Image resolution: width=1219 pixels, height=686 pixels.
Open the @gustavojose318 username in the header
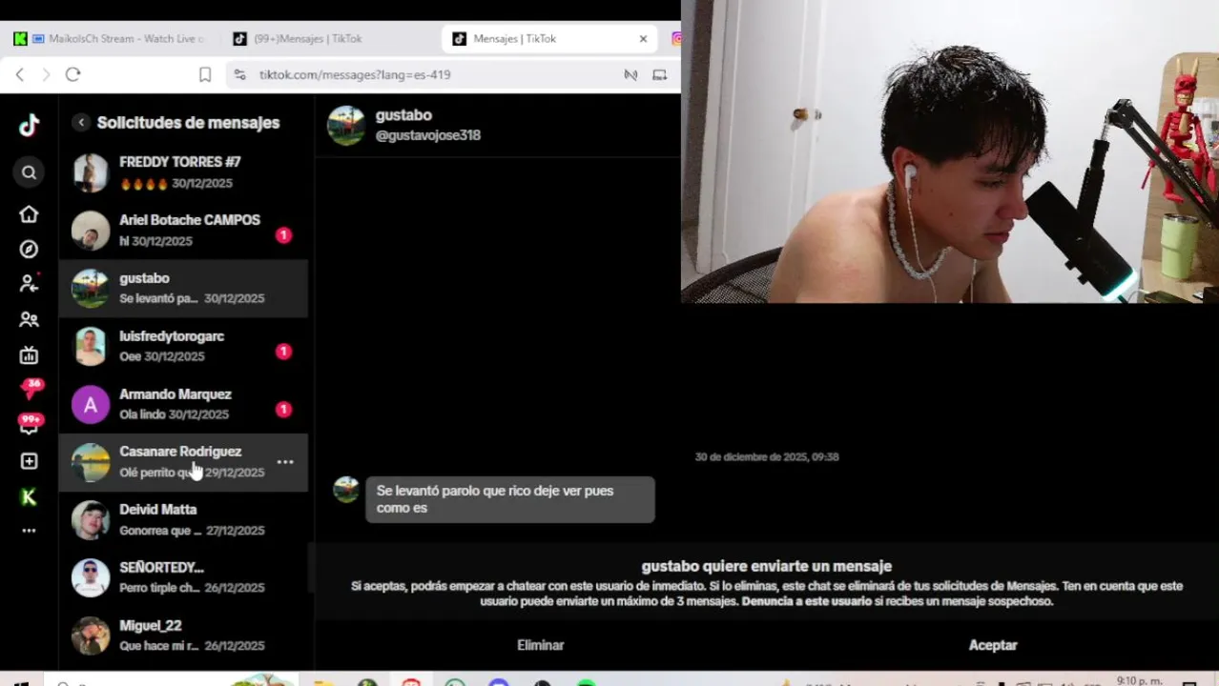click(x=427, y=135)
